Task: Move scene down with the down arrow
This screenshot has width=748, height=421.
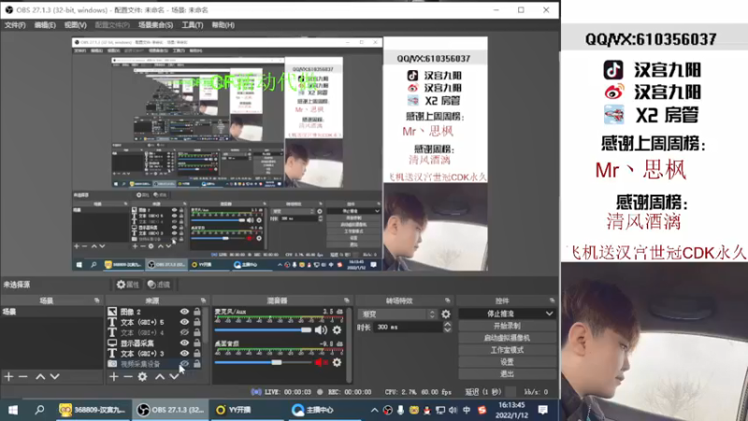Action: pos(55,377)
